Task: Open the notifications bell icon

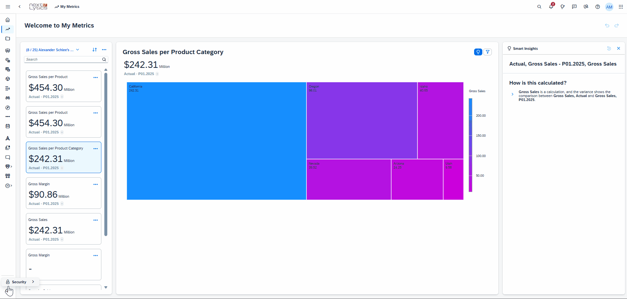Action: pos(551,7)
